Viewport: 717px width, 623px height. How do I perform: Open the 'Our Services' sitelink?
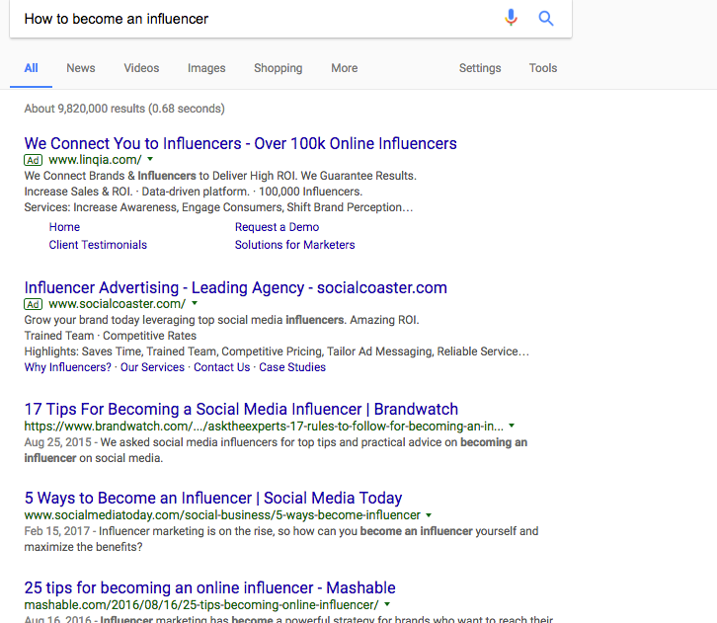click(152, 367)
